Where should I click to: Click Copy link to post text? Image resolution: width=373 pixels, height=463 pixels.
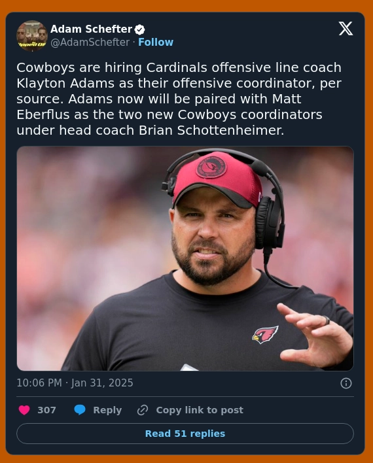pos(200,410)
